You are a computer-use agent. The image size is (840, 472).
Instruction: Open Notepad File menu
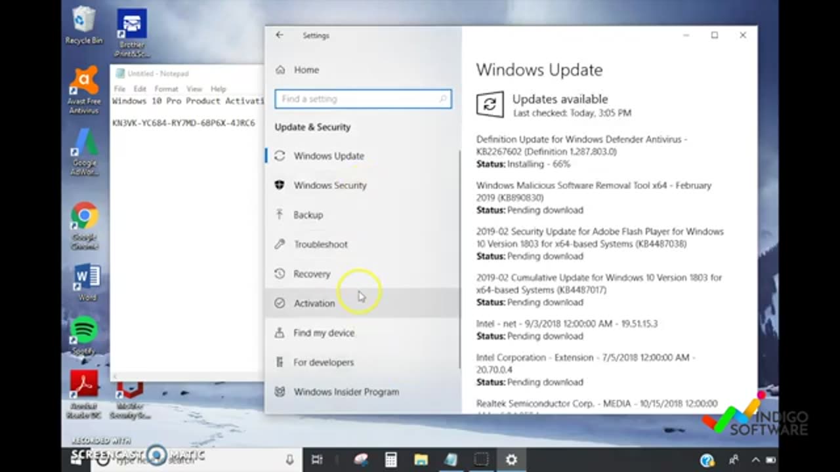[x=119, y=88]
